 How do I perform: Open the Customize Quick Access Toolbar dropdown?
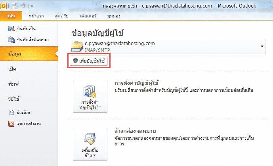click(x=32, y=6)
